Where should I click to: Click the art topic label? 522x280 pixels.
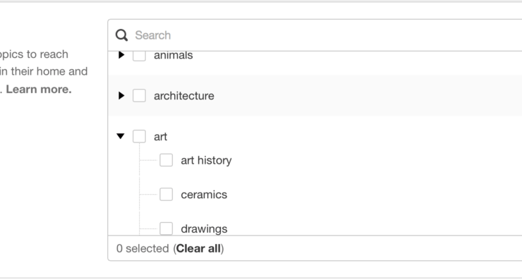pyautogui.click(x=160, y=137)
